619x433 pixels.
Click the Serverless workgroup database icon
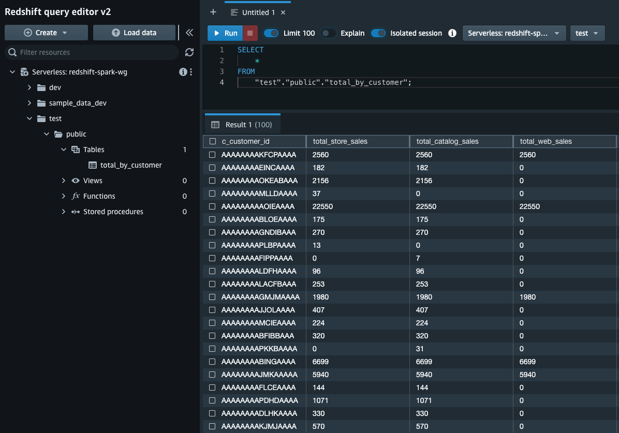click(x=24, y=72)
